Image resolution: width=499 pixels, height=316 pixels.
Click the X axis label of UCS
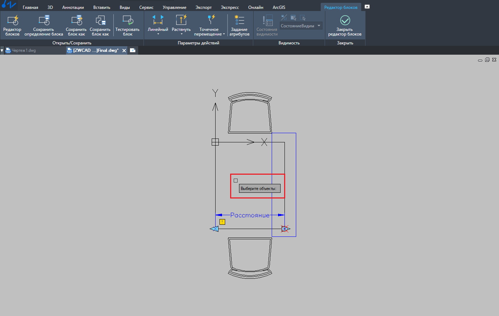(x=264, y=142)
